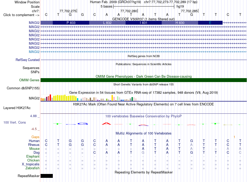247x182 pixels.
Task: Click the large blue G in conservation logo
Action: [x=82, y=124]
